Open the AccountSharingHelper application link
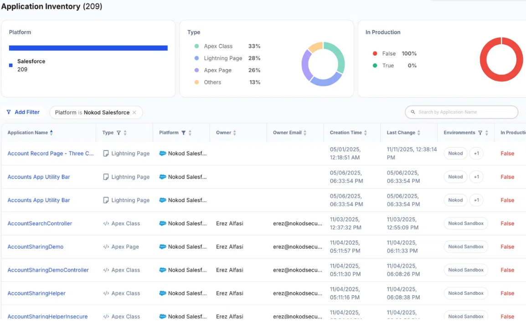 click(x=36, y=293)
